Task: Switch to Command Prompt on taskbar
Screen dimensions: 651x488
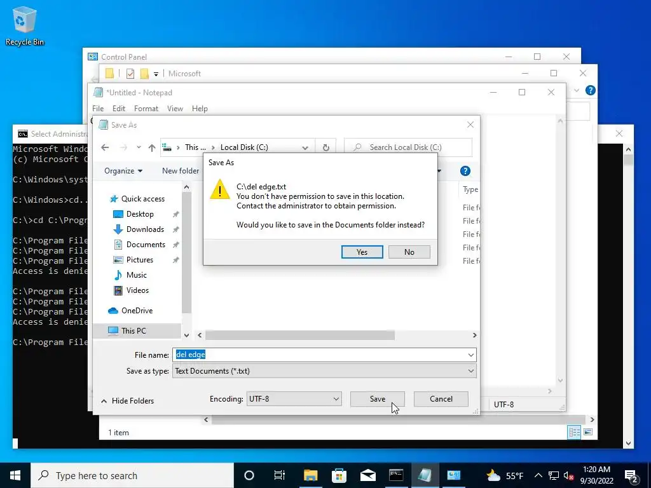Action: pos(396,475)
